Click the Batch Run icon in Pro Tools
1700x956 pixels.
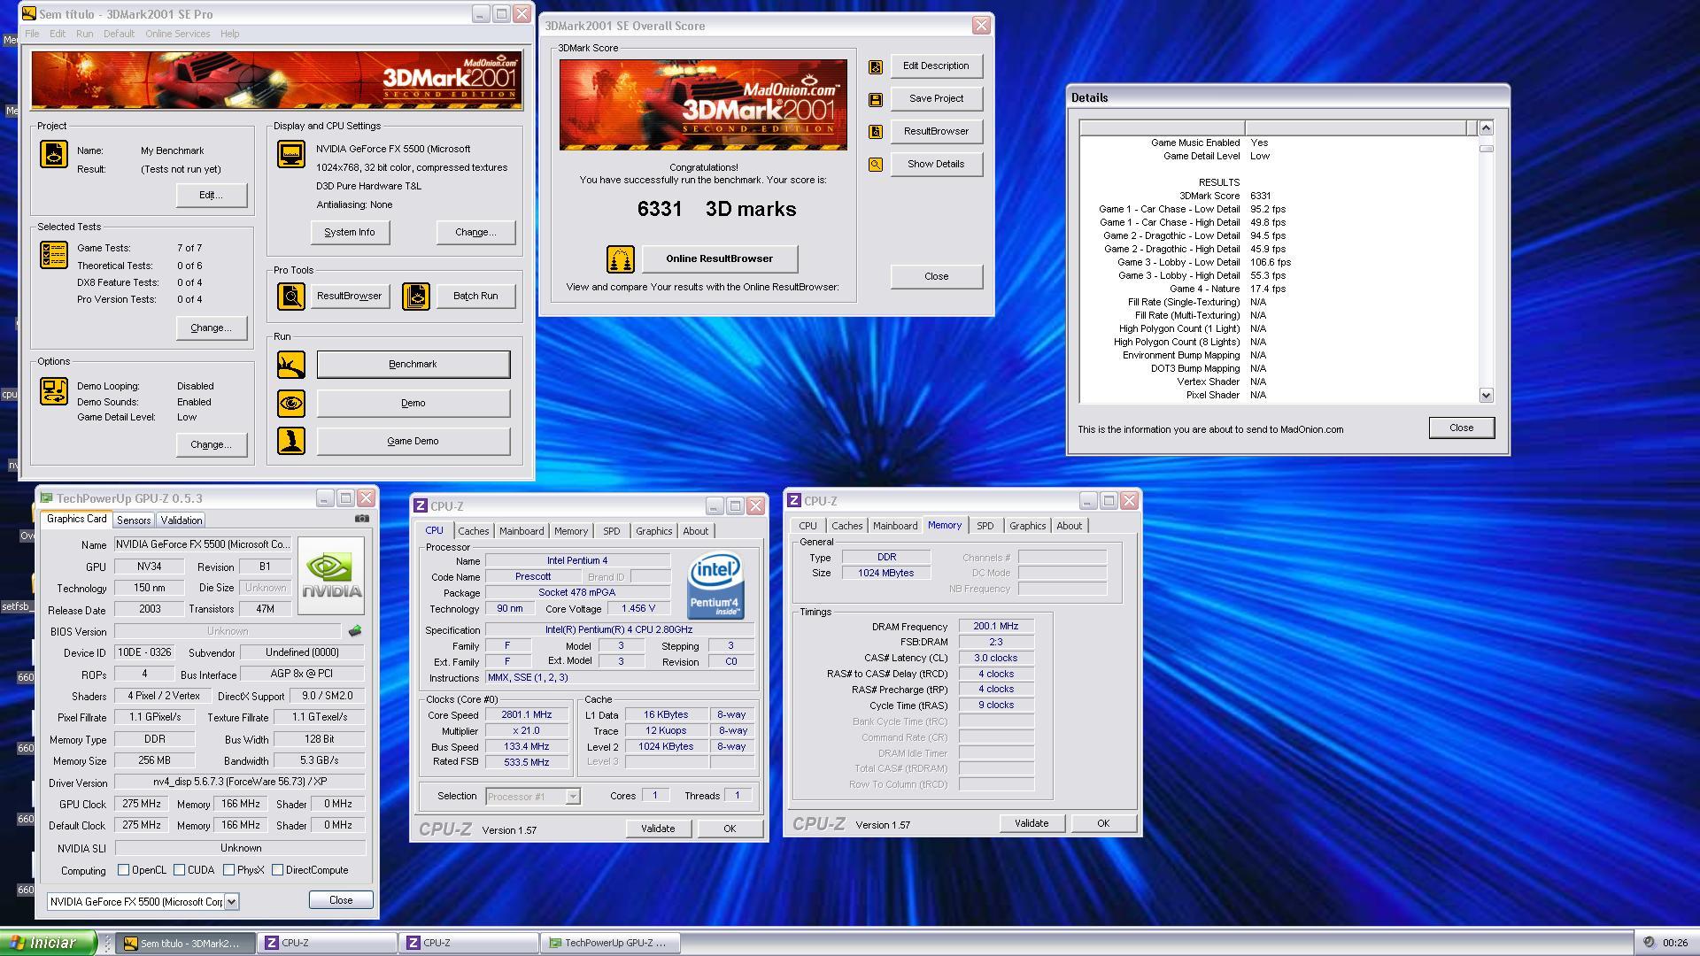[415, 296]
